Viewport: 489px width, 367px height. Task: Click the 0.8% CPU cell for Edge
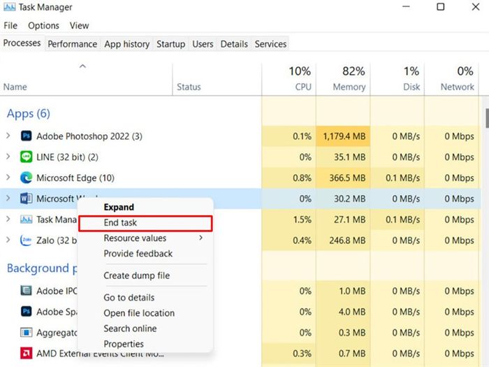(289, 178)
